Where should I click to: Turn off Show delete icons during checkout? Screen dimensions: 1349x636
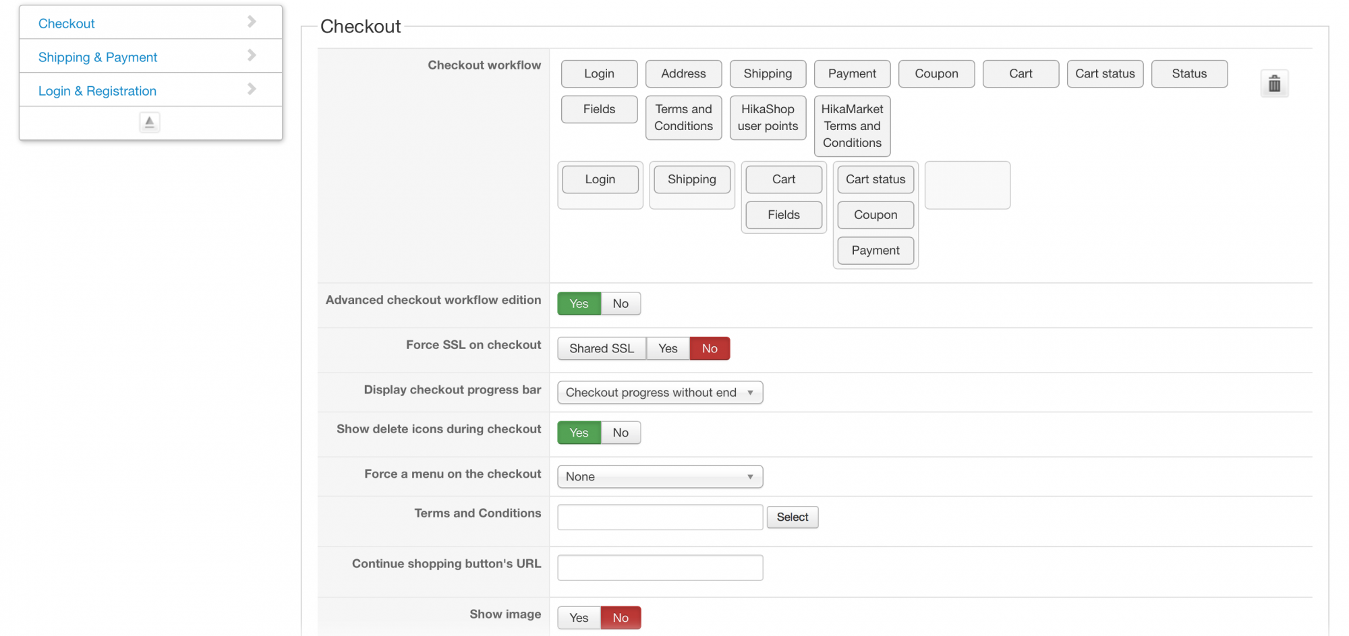(x=621, y=433)
